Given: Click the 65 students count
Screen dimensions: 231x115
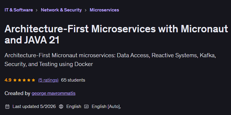Looking at the screenshot, I should click(x=73, y=80).
